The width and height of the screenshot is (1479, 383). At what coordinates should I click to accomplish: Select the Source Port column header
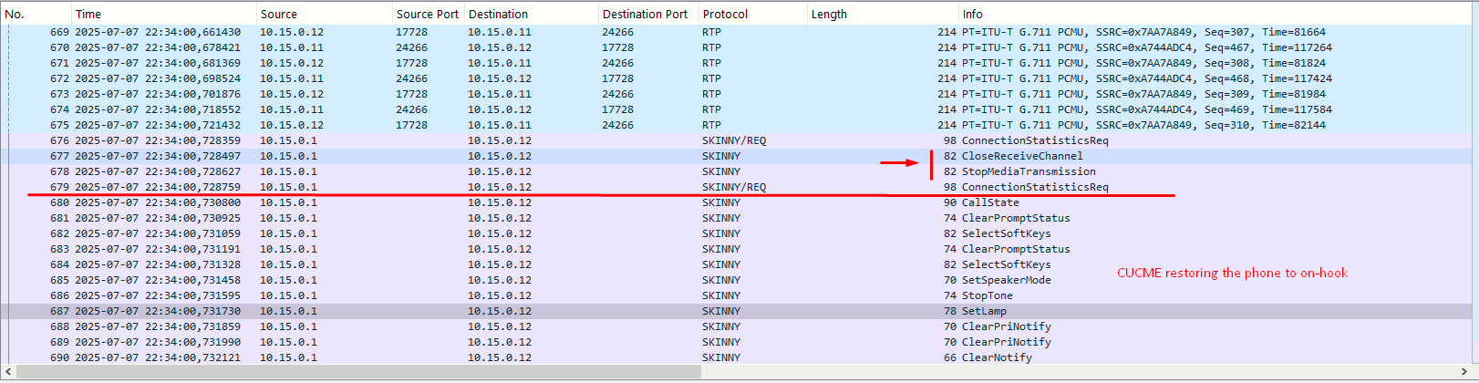pos(428,14)
